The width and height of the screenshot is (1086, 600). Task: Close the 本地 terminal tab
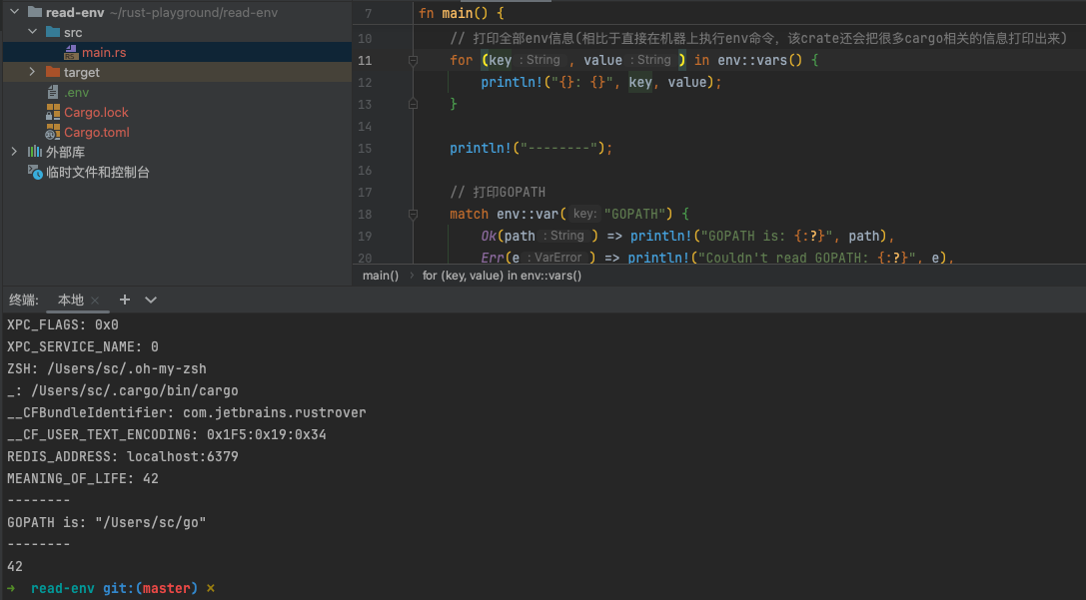[x=95, y=300]
